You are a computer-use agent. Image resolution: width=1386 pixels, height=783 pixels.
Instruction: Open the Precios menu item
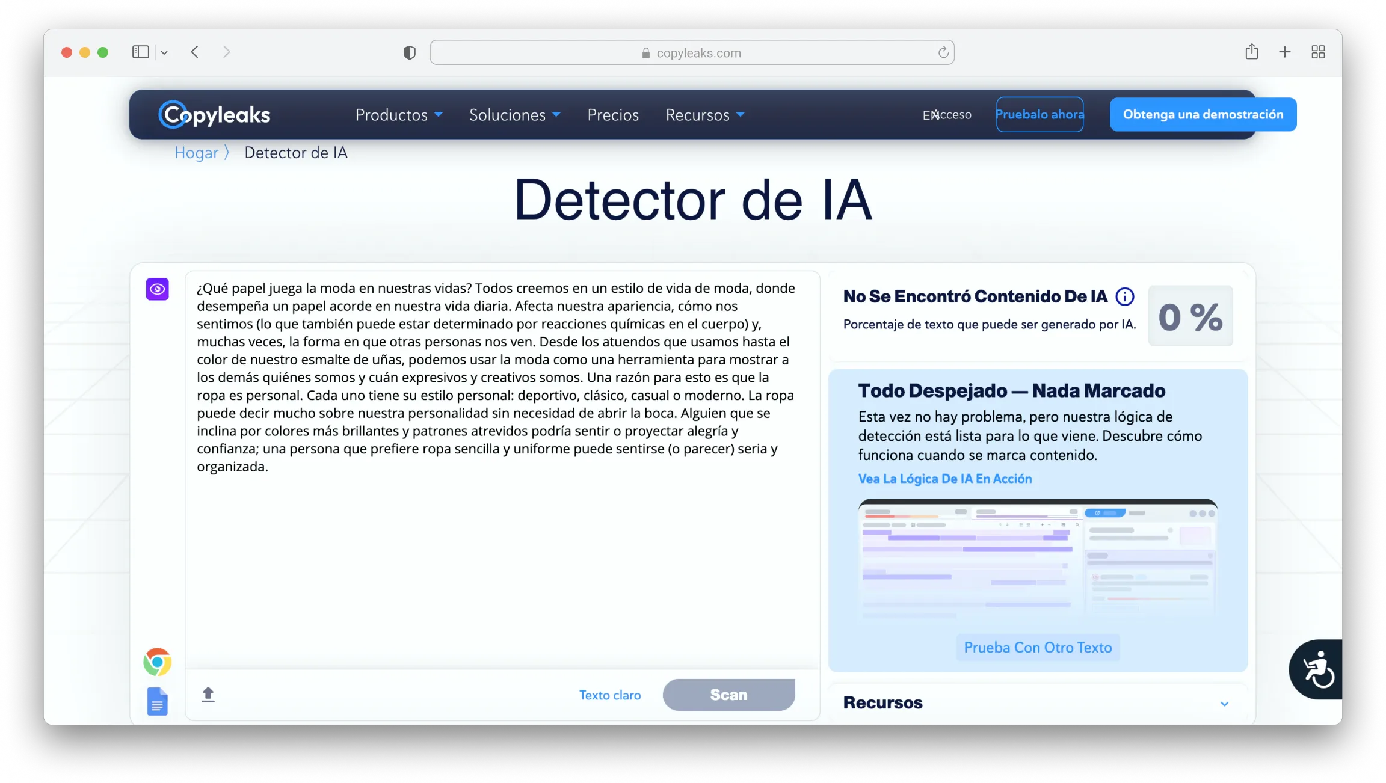click(x=612, y=115)
